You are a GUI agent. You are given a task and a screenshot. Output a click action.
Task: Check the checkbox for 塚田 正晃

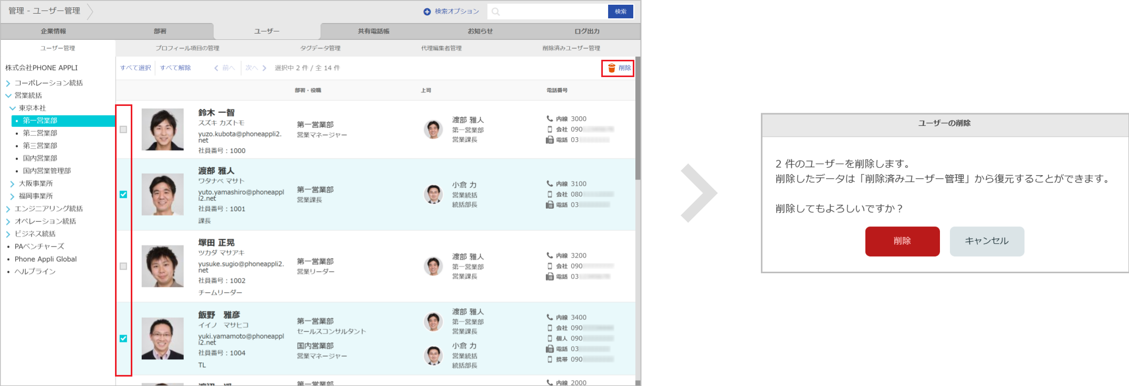click(123, 266)
